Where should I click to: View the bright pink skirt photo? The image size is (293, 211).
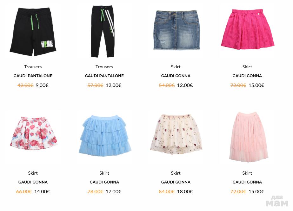pos(248,29)
